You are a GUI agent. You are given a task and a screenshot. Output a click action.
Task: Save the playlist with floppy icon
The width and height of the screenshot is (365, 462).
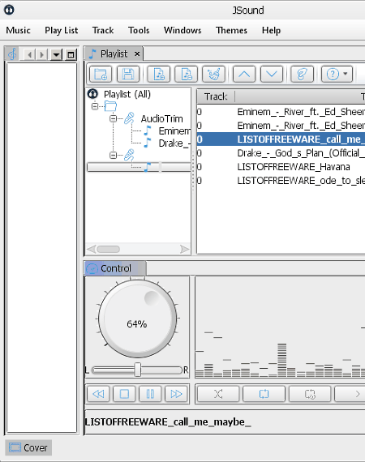tap(128, 74)
